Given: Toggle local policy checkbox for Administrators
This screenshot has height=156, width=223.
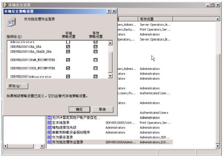Looking at the screenshot, I should [68, 42].
